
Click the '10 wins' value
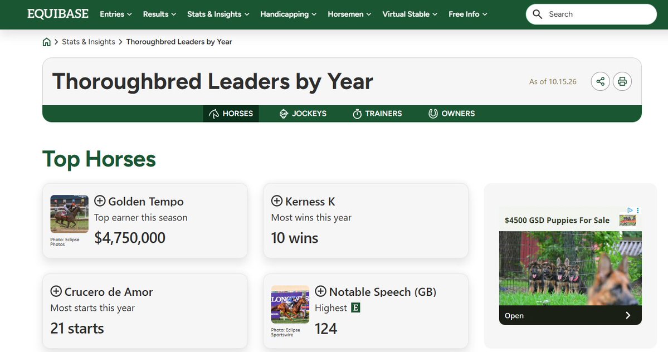click(x=295, y=238)
